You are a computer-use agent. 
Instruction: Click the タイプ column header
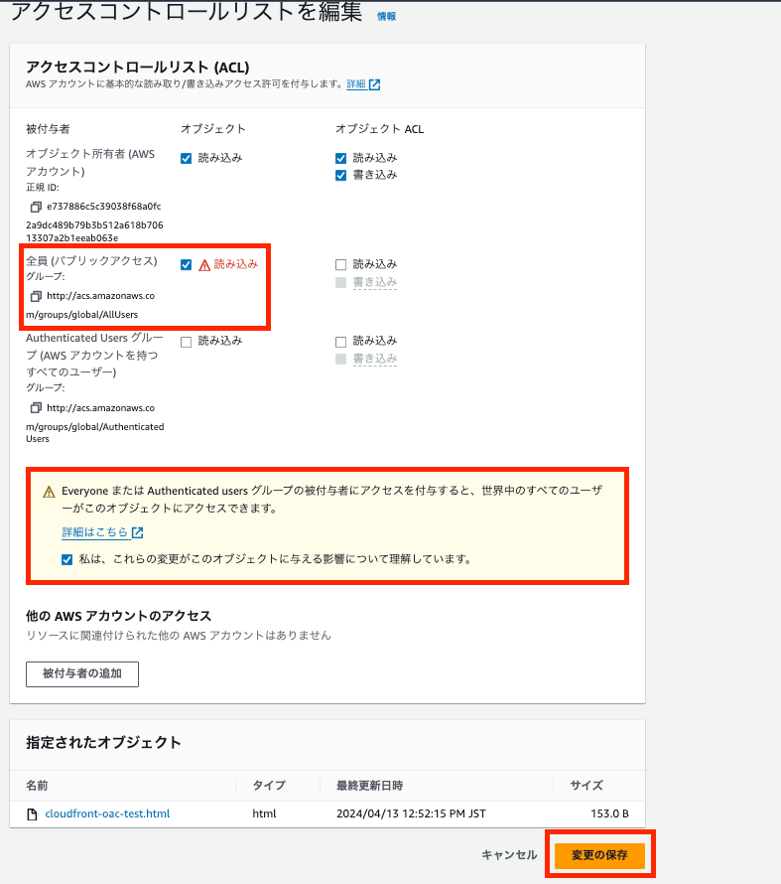click(269, 786)
